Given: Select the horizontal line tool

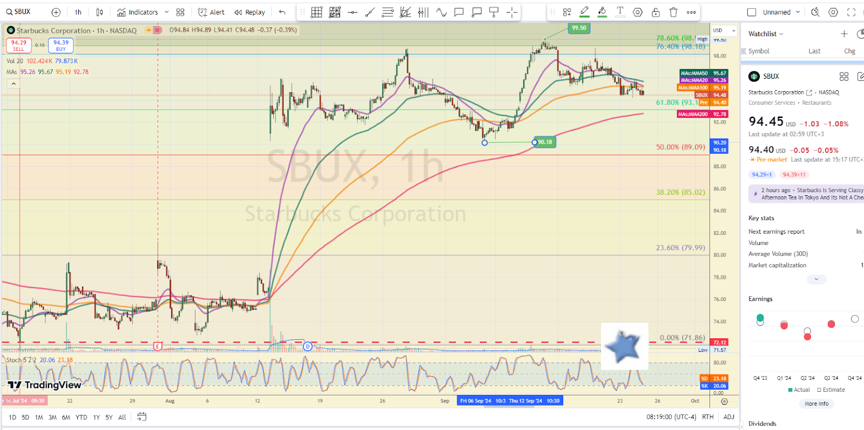Looking at the screenshot, I should point(353,12).
